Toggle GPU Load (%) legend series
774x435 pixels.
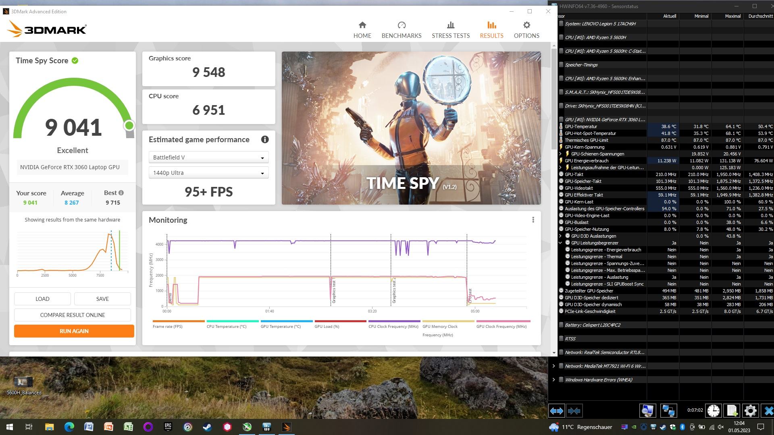click(x=327, y=326)
